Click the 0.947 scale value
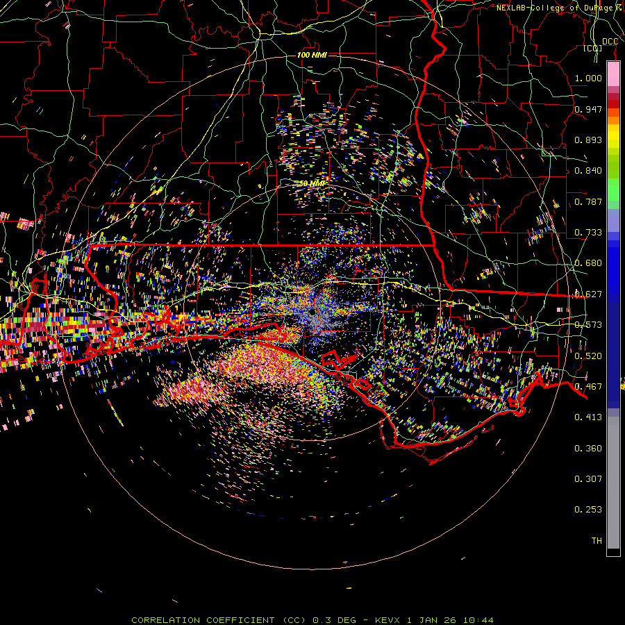 point(588,109)
